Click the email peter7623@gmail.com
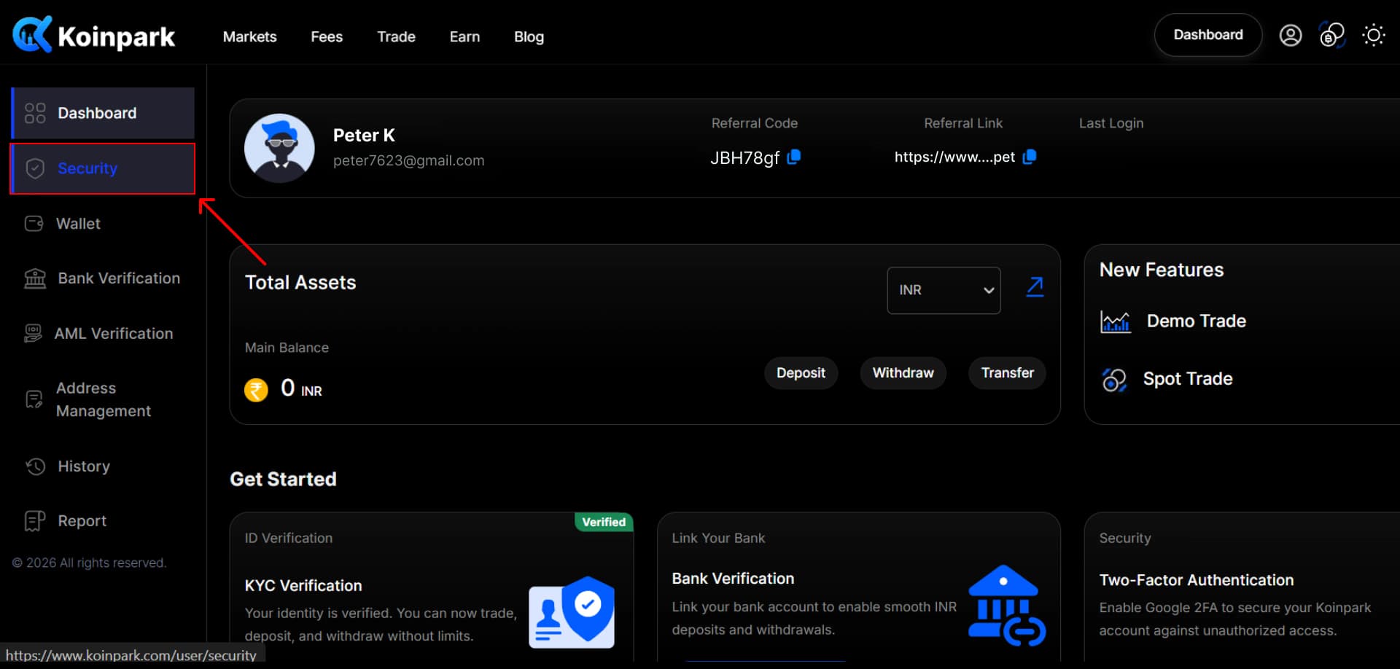The width and height of the screenshot is (1400, 669). pyautogui.click(x=408, y=160)
